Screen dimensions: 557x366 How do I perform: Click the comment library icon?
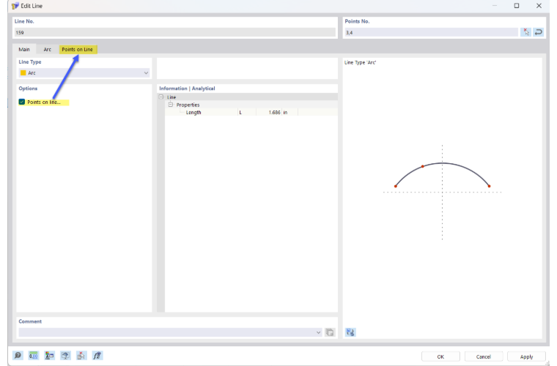330,332
